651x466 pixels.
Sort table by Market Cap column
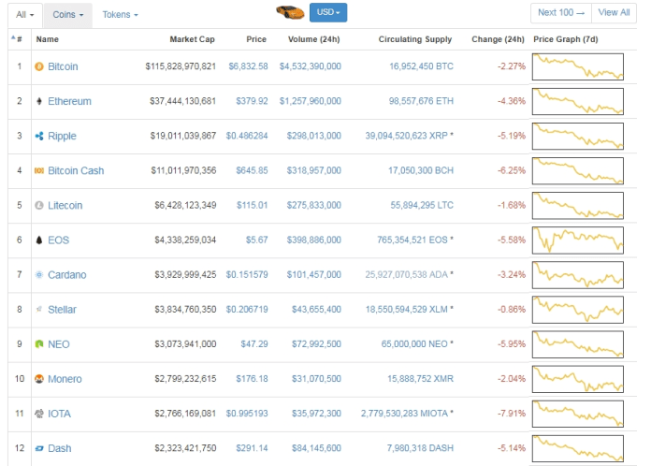(x=192, y=39)
